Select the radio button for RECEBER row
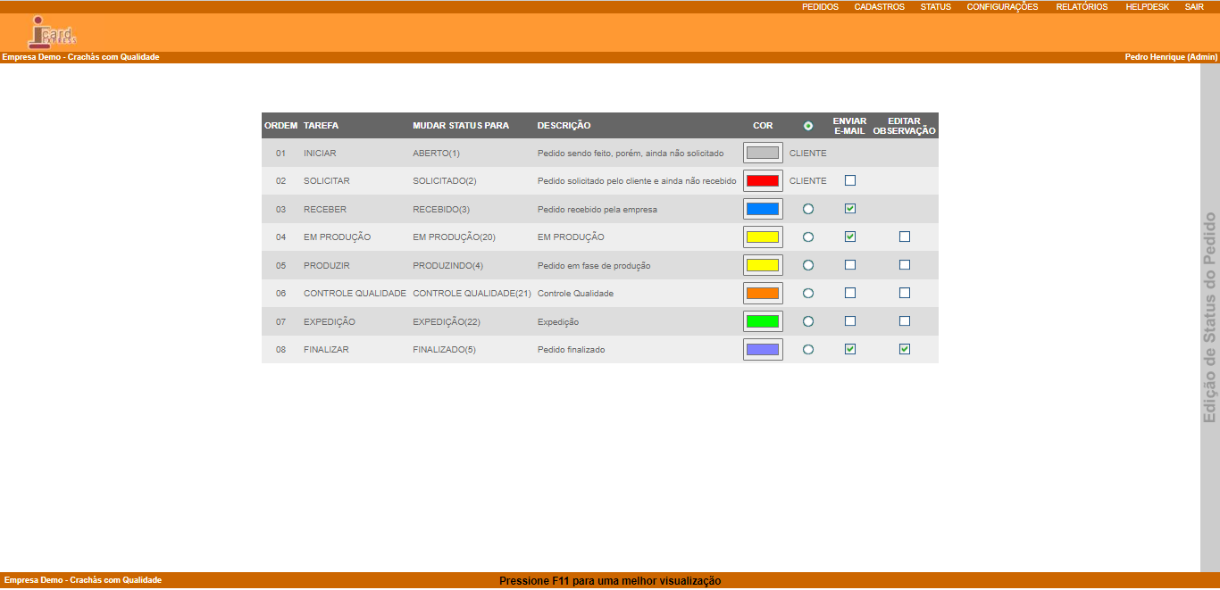This screenshot has width=1220, height=590. point(808,209)
